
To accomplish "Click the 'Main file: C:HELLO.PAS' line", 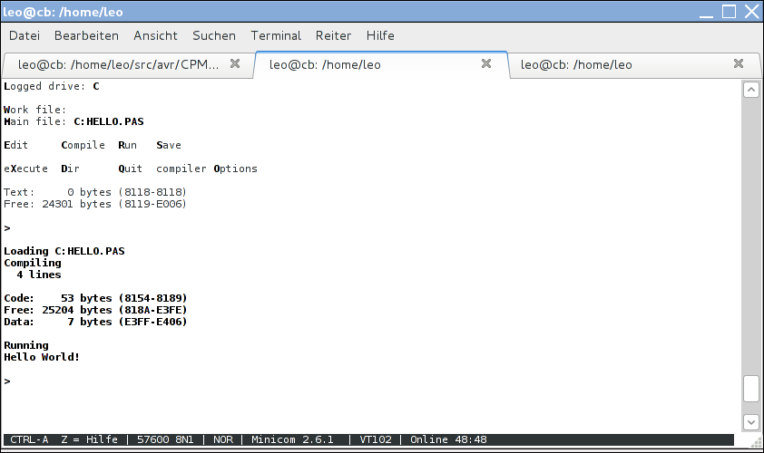I will (73, 121).
